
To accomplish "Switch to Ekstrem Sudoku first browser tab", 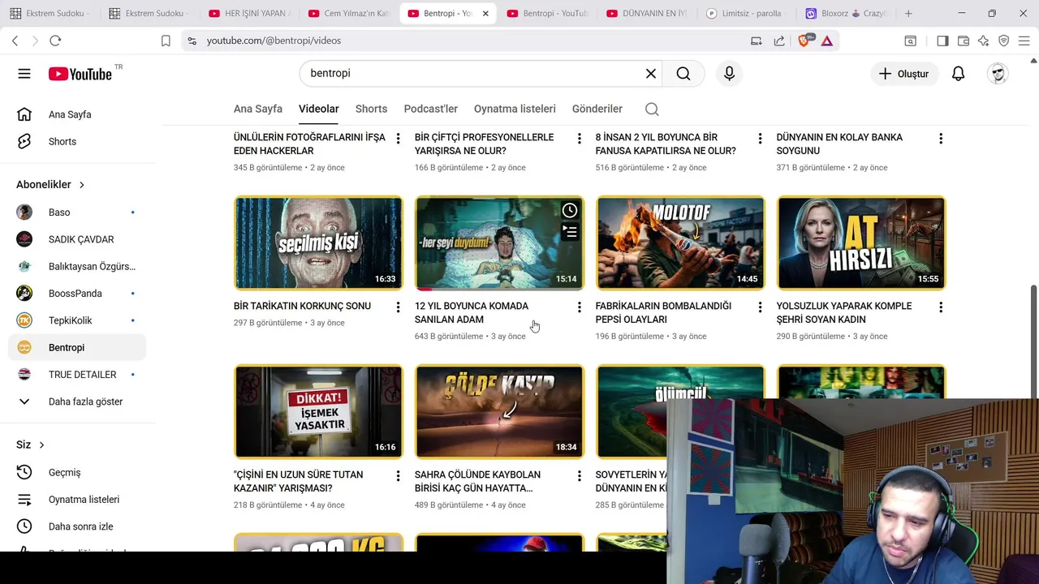I will coord(51,14).
